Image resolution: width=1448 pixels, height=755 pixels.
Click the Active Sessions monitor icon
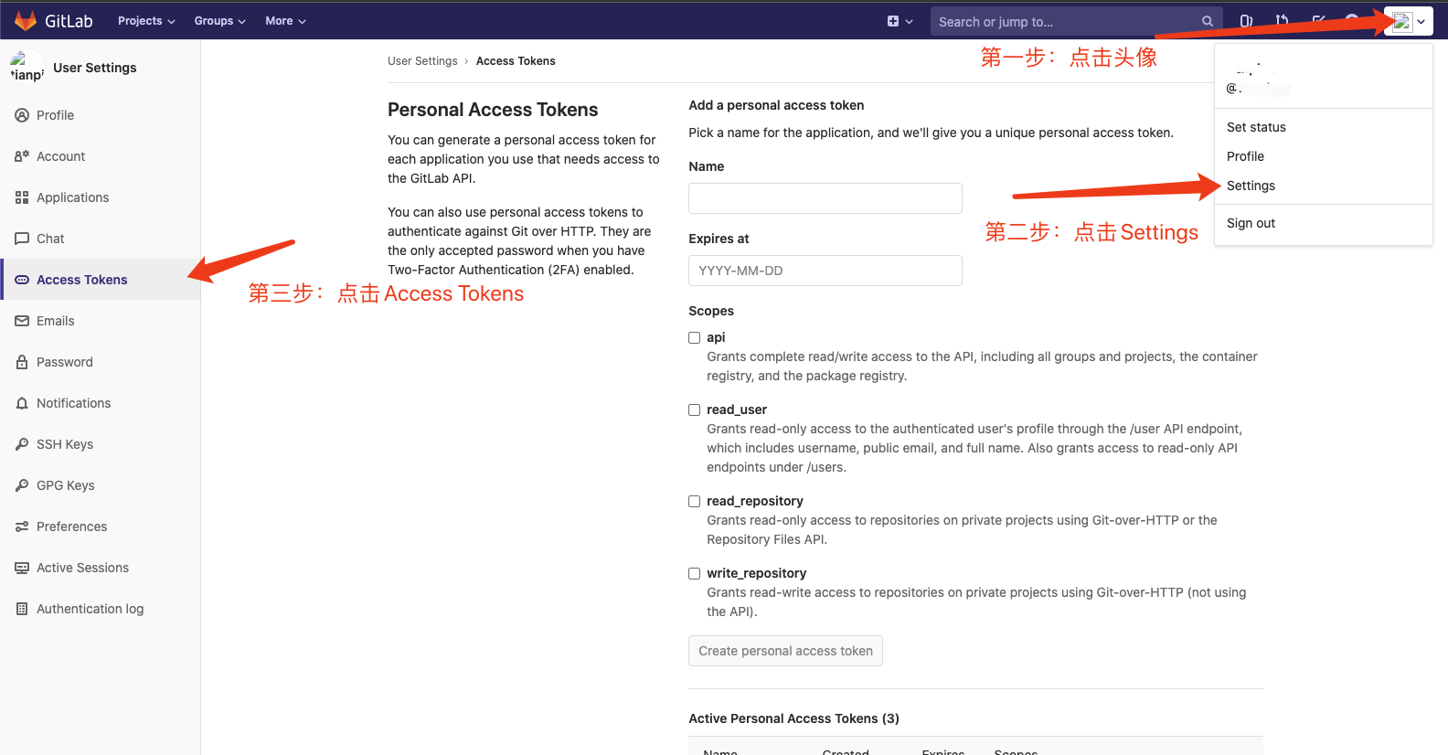pos(22,568)
